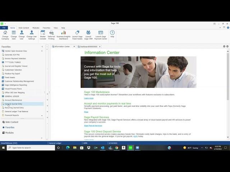Open Change User Settings
The height and width of the screenshot is (172, 230).
point(32,35)
